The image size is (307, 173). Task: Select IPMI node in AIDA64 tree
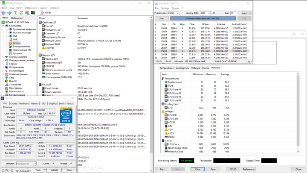click(15, 40)
